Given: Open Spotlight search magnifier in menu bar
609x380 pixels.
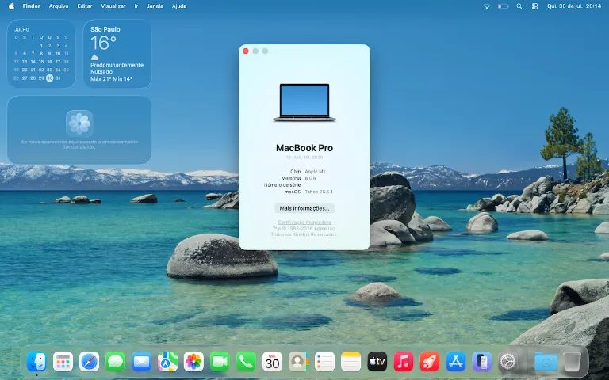Looking at the screenshot, I should click(519, 6).
